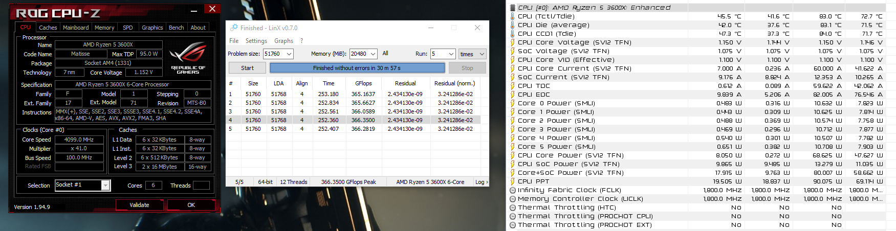Click the Start button in LinX

[x=247, y=68]
